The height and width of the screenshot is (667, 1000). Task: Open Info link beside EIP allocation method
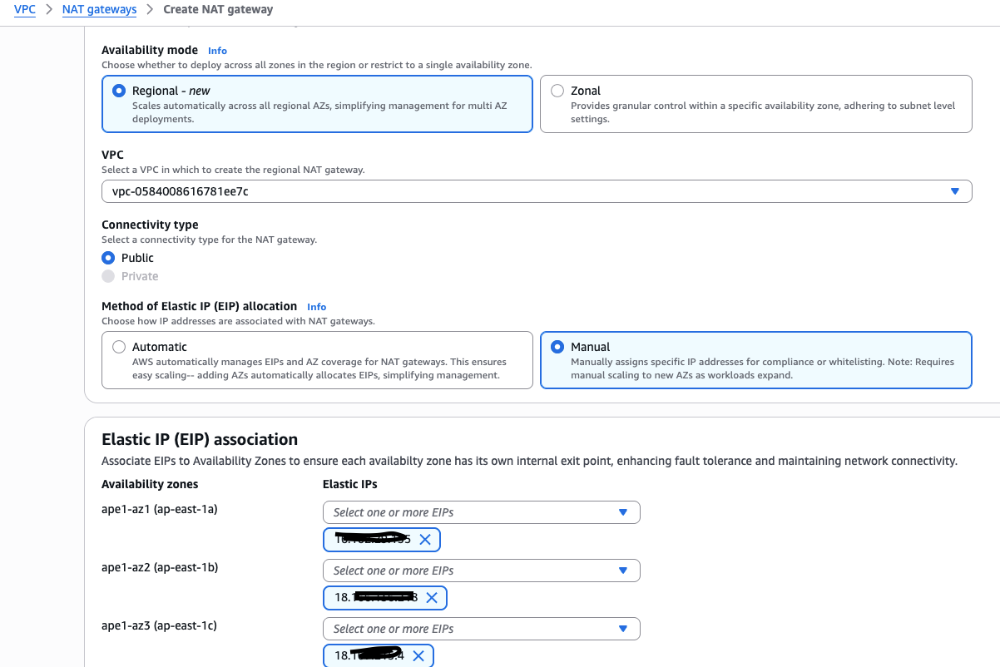coord(316,307)
